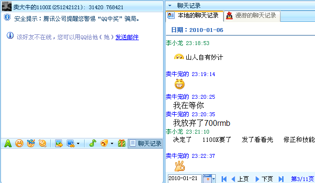Expand the screen capture dropdown arrow
Image resolution: width=315 pixels, height=183 pixels.
click(x=78, y=144)
